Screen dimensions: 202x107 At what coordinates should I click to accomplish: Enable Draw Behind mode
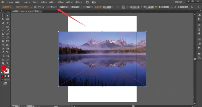[x=5, y=80]
